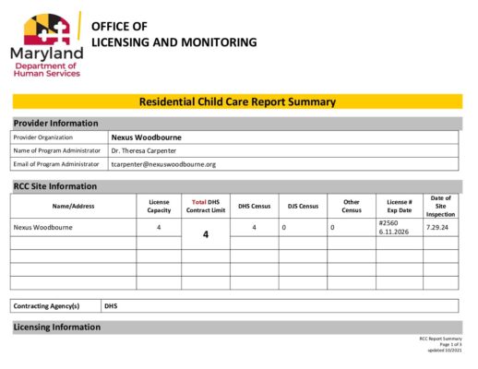The image size is (478, 369).
Task: Click the 'DJS Census' column header
Action: point(303,206)
